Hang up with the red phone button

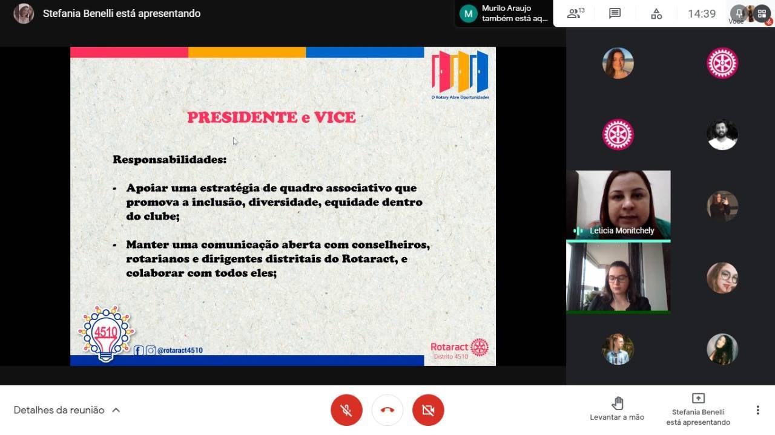point(387,410)
